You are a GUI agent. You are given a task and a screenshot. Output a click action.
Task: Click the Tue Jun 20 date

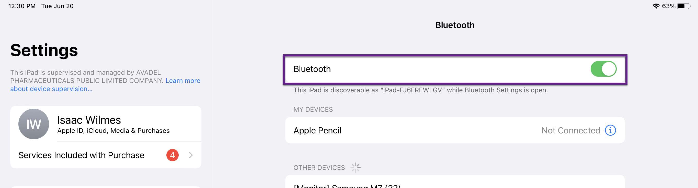[58, 6]
